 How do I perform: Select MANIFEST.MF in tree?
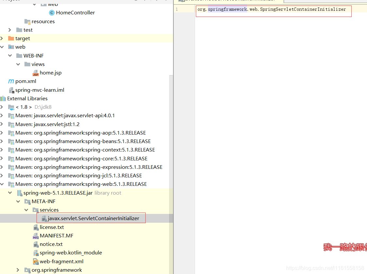[56, 236]
